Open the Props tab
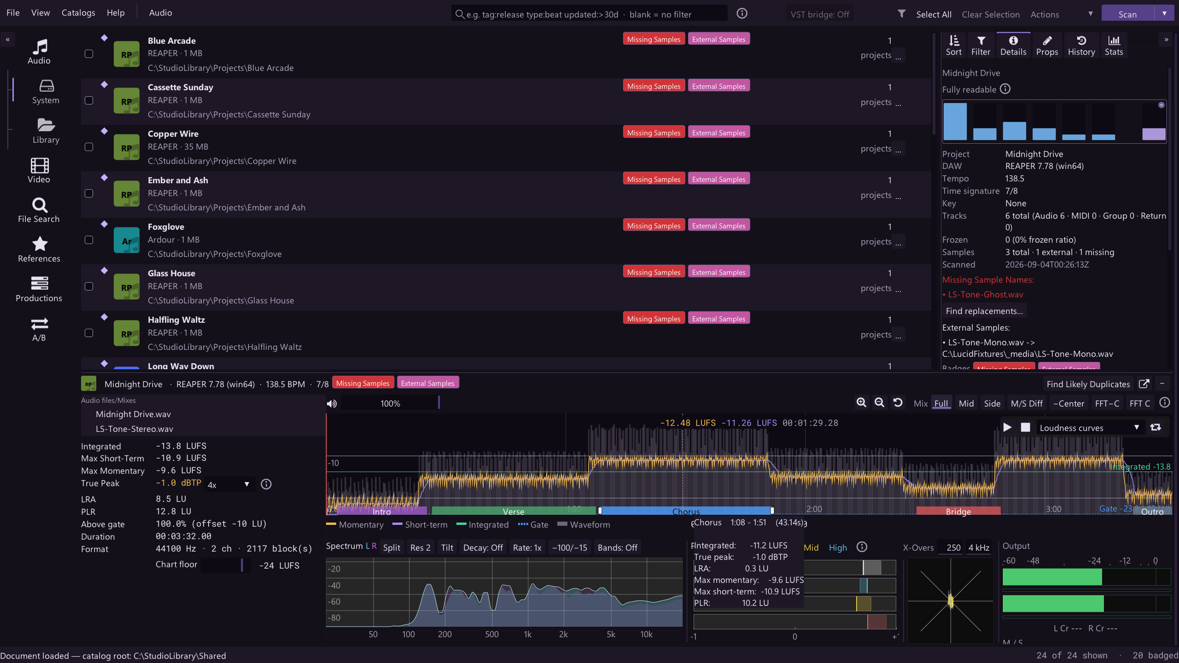 (x=1047, y=46)
